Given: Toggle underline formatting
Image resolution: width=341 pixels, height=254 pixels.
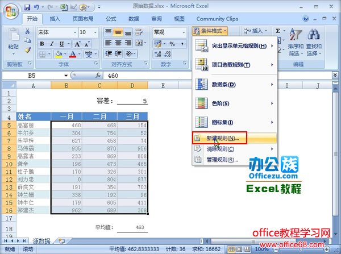Looking at the screenshot, I should pyautogui.click(x=62, y=44).
